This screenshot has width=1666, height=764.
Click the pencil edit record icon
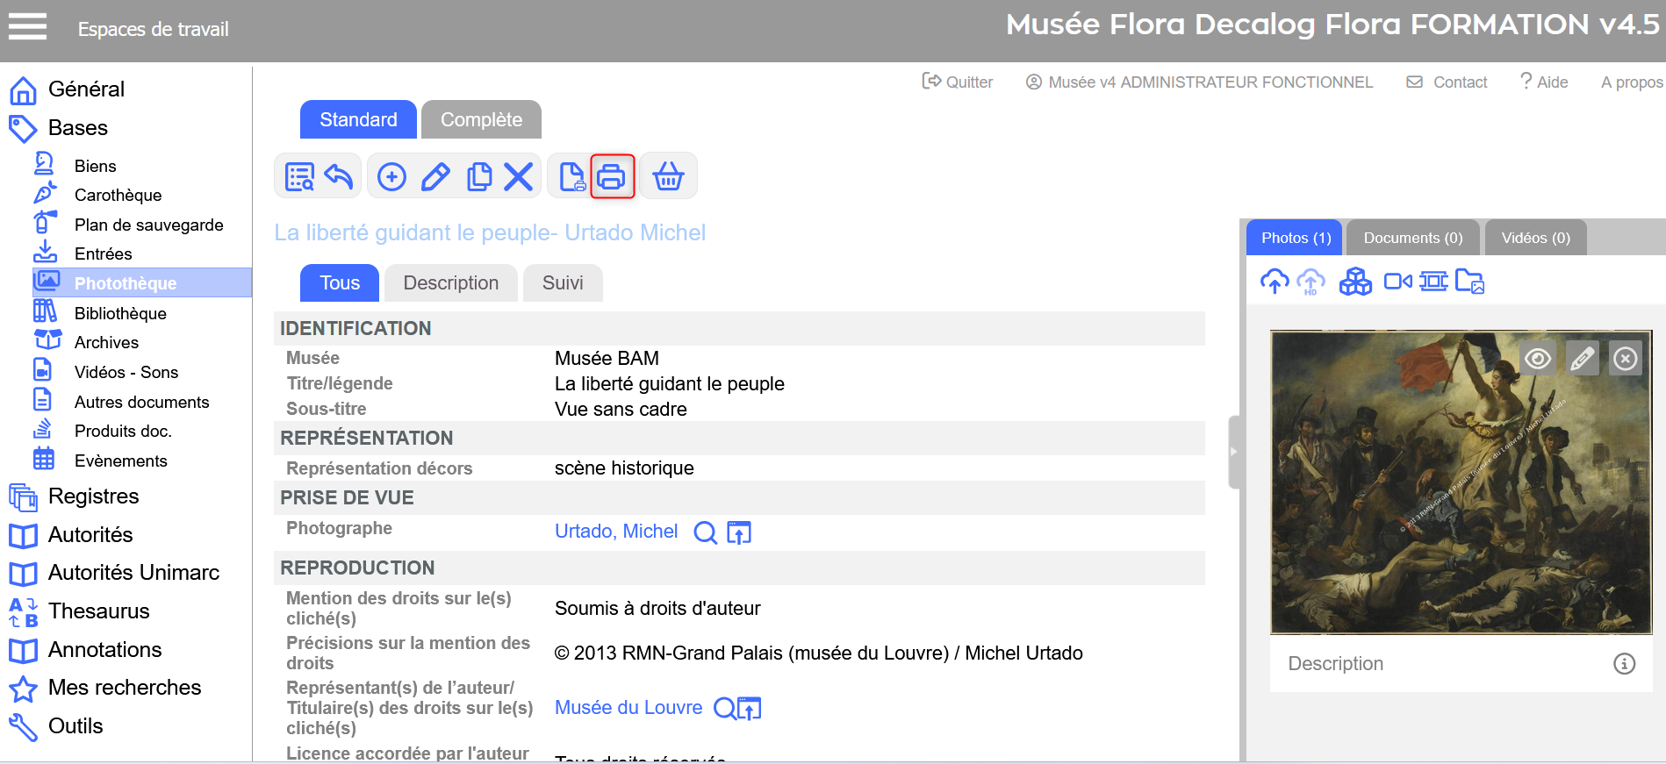(x=435, y=176)
